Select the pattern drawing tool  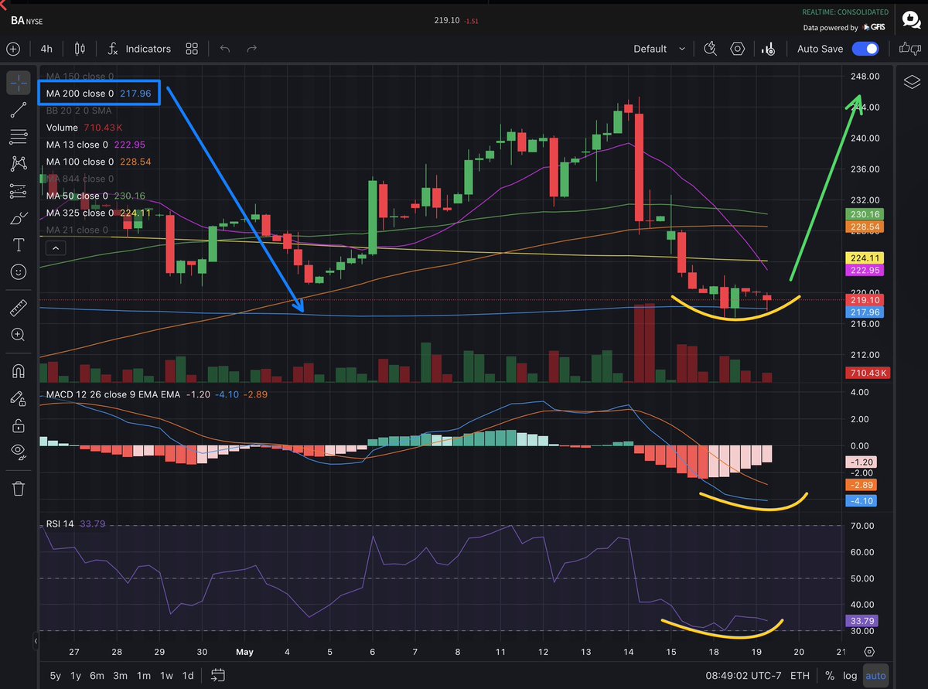(x=19, y=163)
